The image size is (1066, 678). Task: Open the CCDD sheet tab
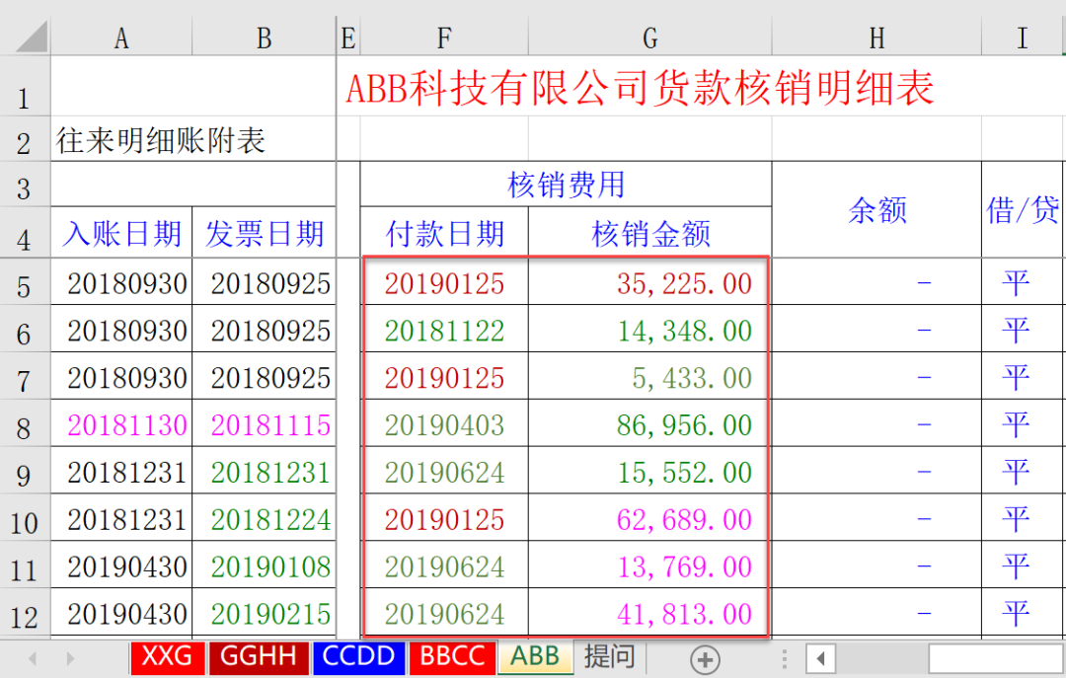tap(358, 657)
